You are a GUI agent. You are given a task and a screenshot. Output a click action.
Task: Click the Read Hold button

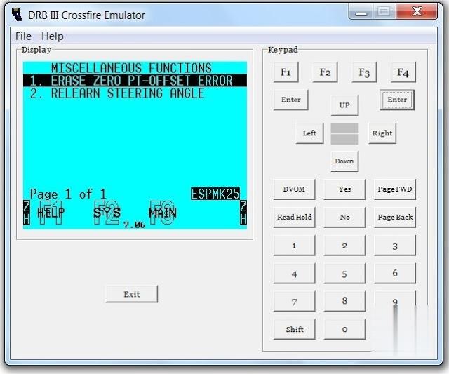point(294,218)
